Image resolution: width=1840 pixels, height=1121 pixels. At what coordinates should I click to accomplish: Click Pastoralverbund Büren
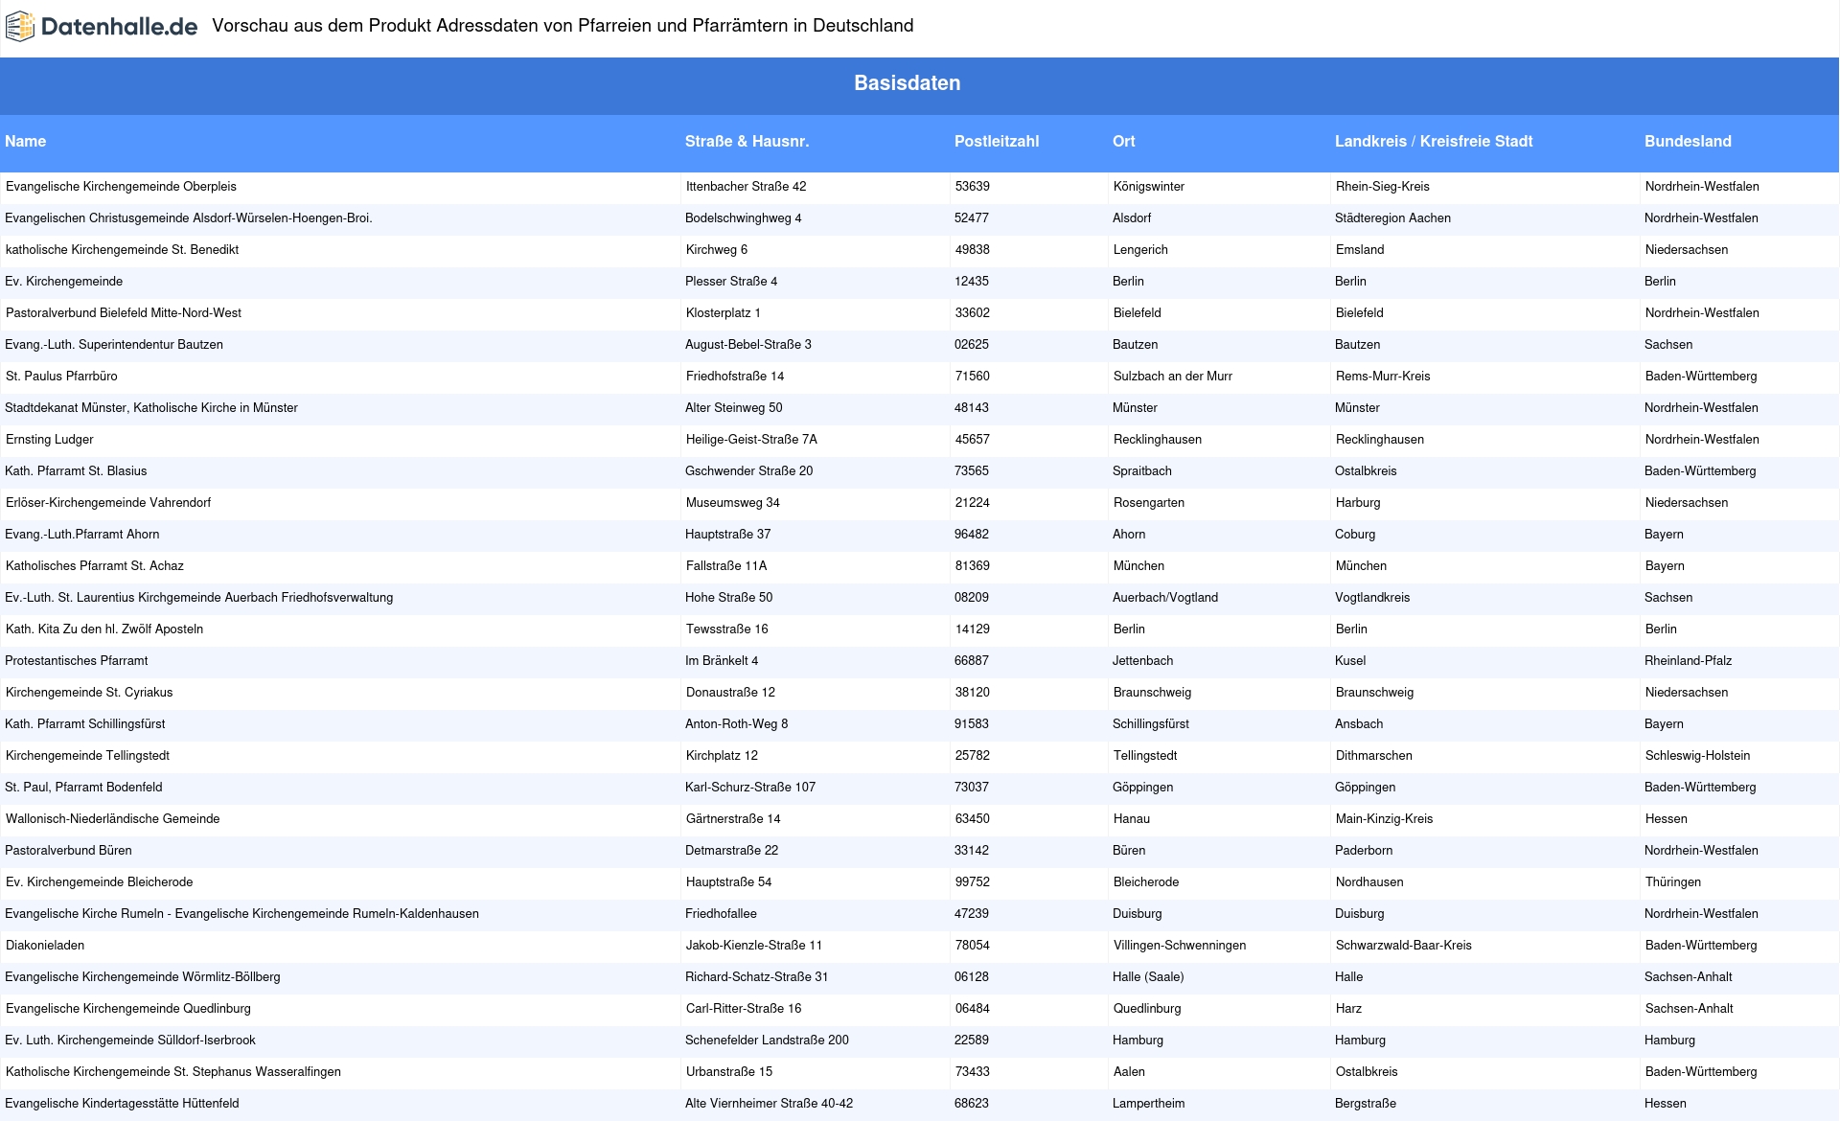(68, 851)
